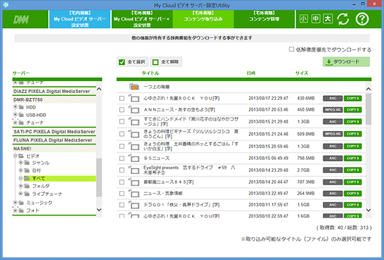This screenshot has width=384, height=260.
Task: Click COPY badge on ニュース・気象情報 row
Action: pyautogui.click(x=353, y=194)
